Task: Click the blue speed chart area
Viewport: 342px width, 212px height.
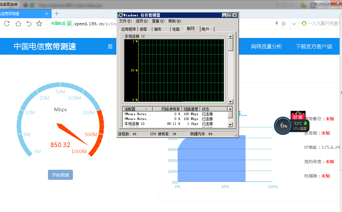Action: 212,158
